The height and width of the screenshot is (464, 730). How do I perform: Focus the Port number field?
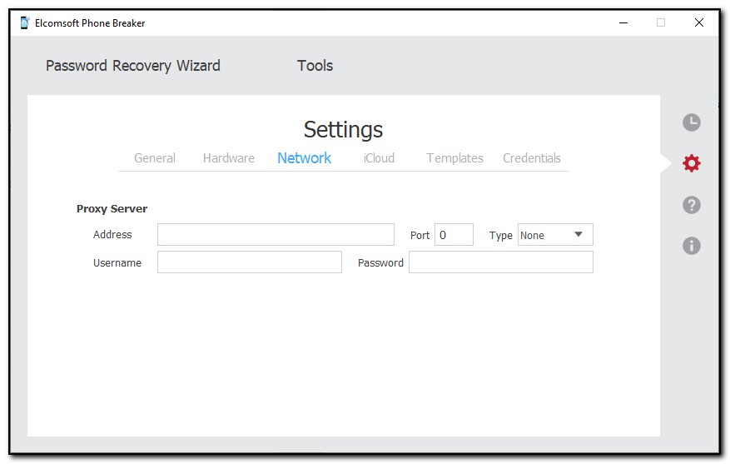[454, 235]
